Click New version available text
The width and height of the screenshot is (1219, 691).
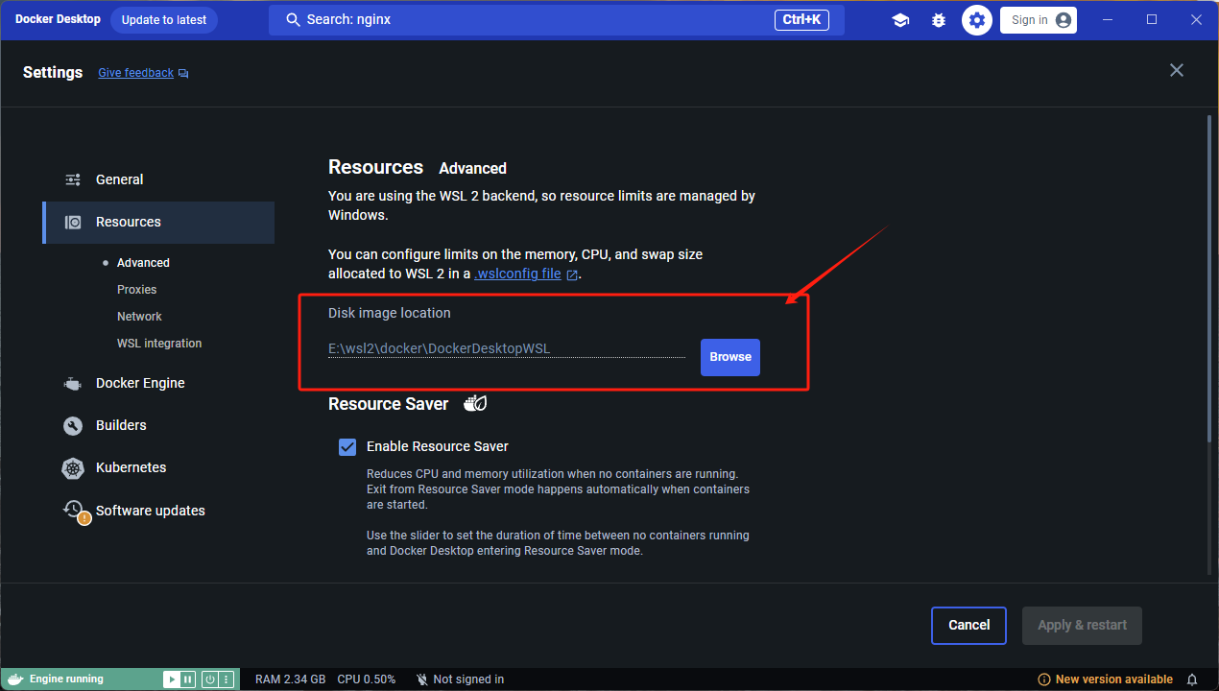[1113, 679]
